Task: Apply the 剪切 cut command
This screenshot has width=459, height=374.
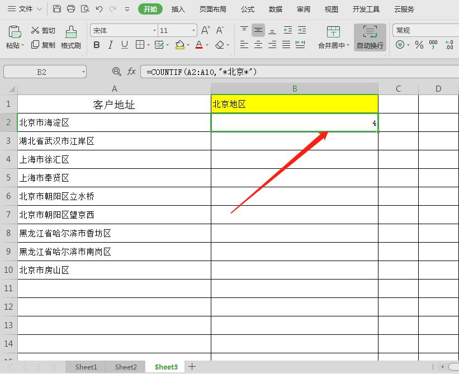Action: [x=42, y=31]
